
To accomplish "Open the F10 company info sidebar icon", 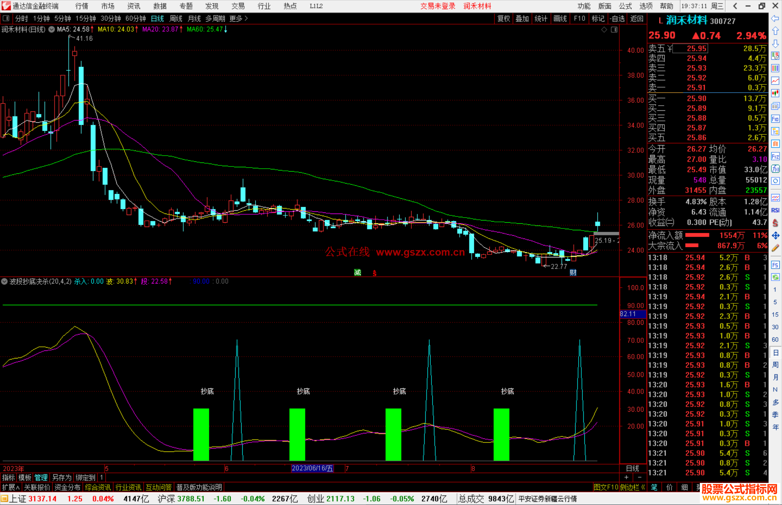I will click(775, 119).
